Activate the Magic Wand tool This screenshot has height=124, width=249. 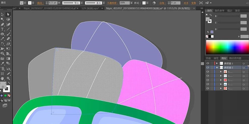tap(3, 19)
